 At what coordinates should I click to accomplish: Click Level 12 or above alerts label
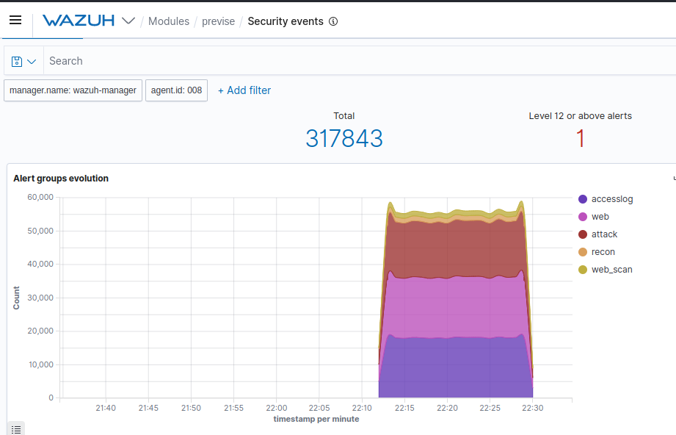tap(581, 115)
